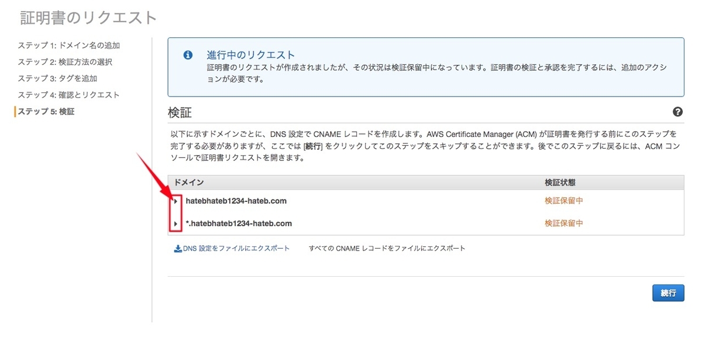Click 検証保留中 status for hatebhateb1234-hateb.com
The height and width of the screenshot is (340, 702).
[564, 201]
